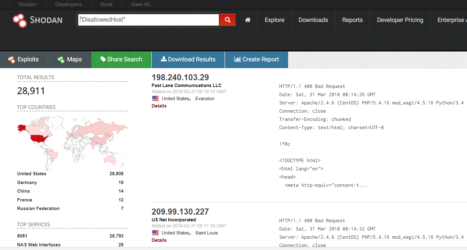
Task: Open the Downloads menu item
Action: tap(313, 20)
